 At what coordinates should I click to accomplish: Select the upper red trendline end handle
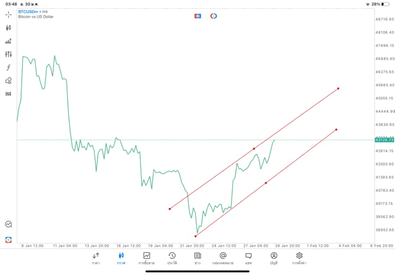tap(338, 89)
